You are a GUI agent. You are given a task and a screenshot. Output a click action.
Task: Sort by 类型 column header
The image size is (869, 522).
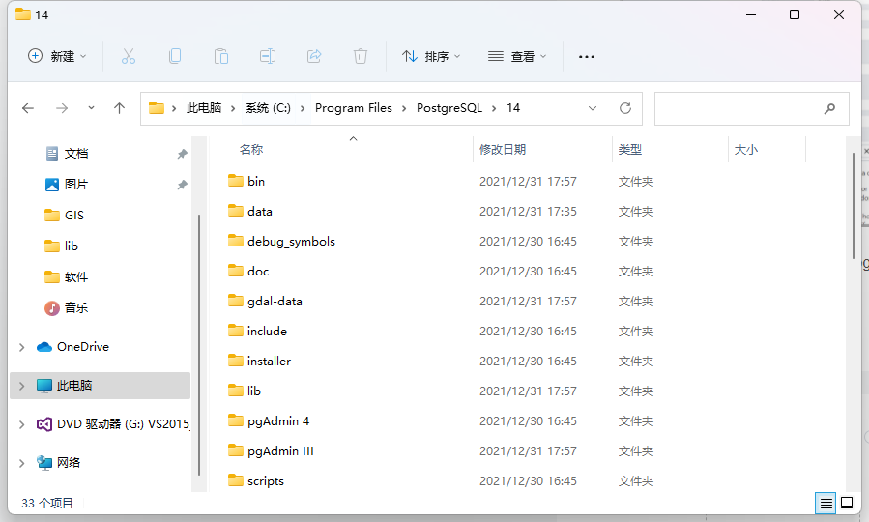(629, 149)
